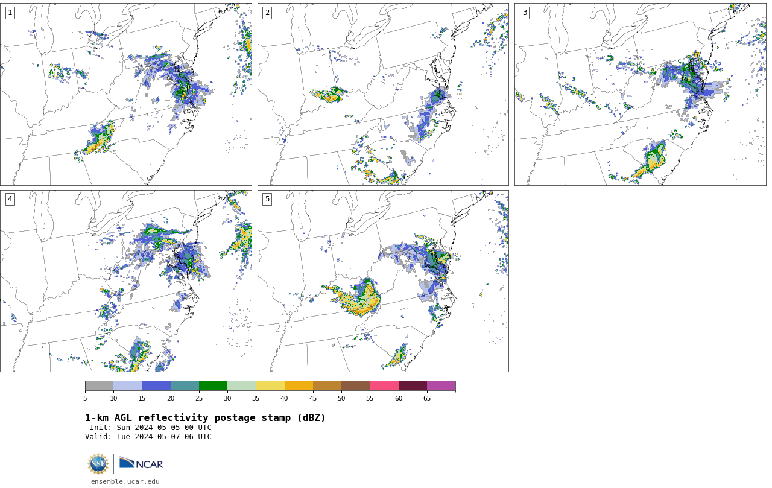Click the orange 40-45 dBZ swatch
772x488 pixels.
tap(299, 386)
